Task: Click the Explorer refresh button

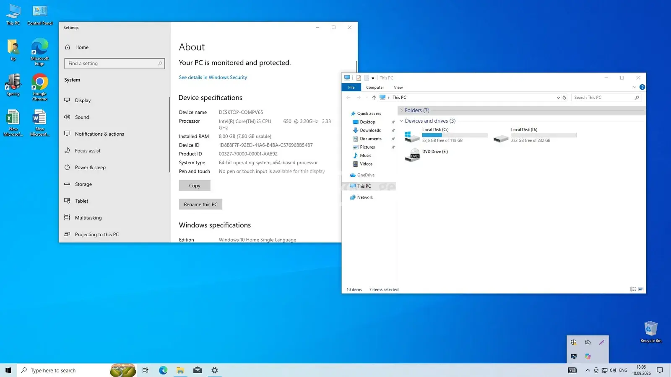Action: tap(564, 98)
